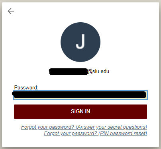Viewport: 161px width, 149px height.
Task: Click the highlighted yellow password box
Action: [x=80, y=95]
